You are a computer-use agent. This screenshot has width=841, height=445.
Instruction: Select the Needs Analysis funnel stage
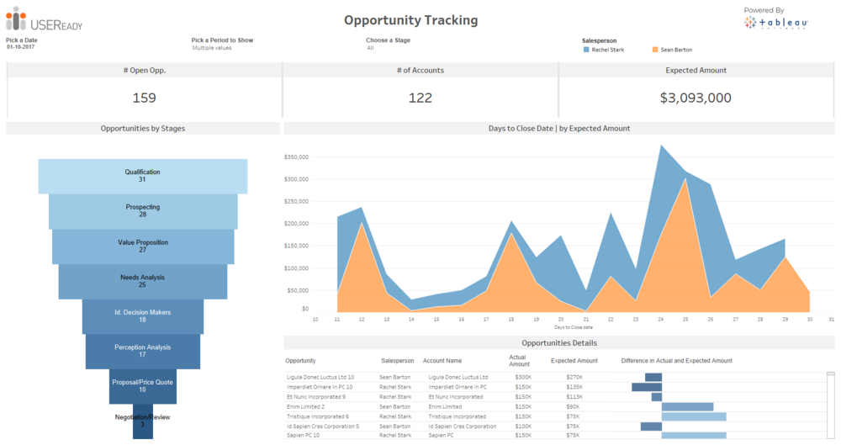coord(143,281)
